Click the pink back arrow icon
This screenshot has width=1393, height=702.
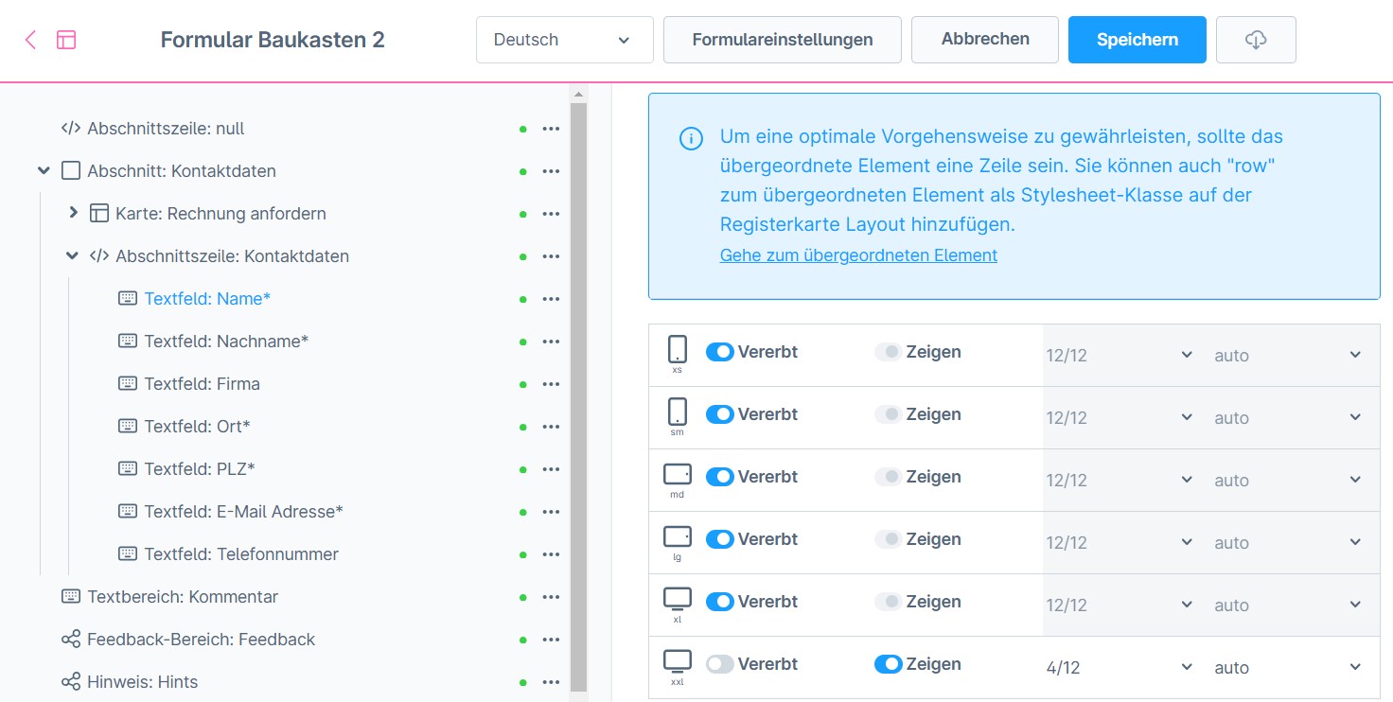30,40
